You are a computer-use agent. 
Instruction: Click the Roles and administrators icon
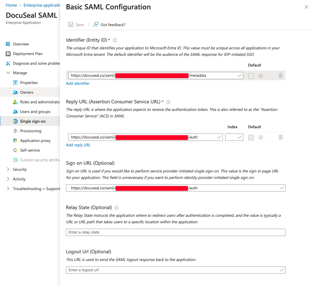click(15, 102)
